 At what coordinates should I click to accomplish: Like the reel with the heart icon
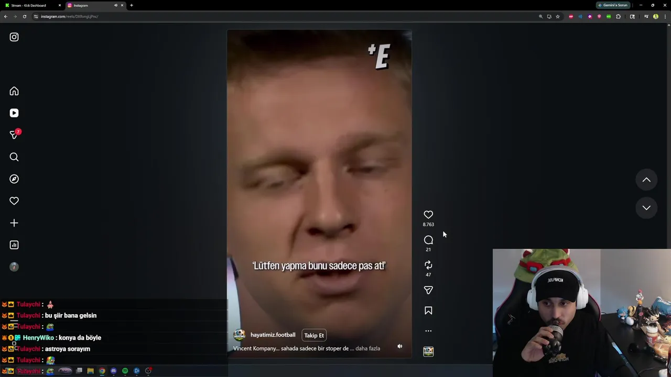point(428,215)
